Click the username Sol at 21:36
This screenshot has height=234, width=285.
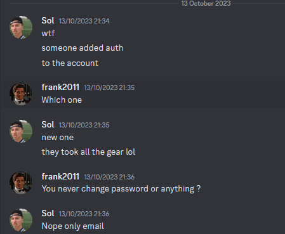pos(48,214)
